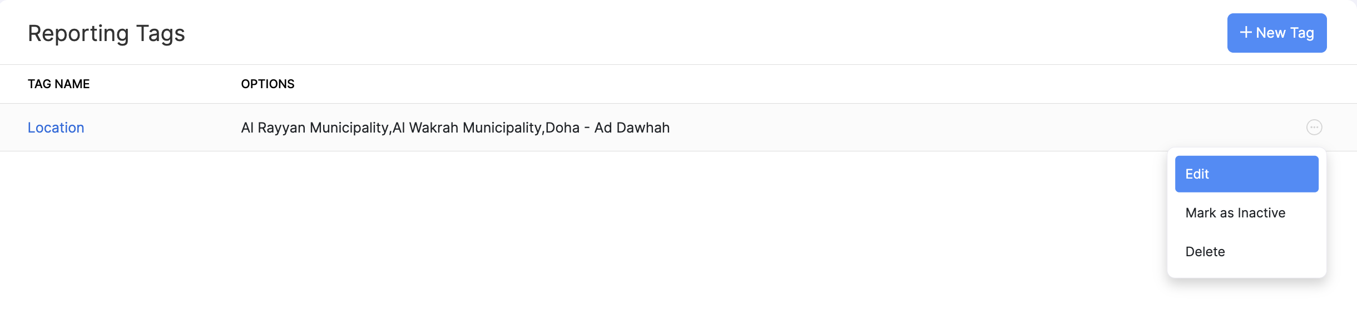
Task: Click the word Tag on the blue button
Action: click(1302, 33)
